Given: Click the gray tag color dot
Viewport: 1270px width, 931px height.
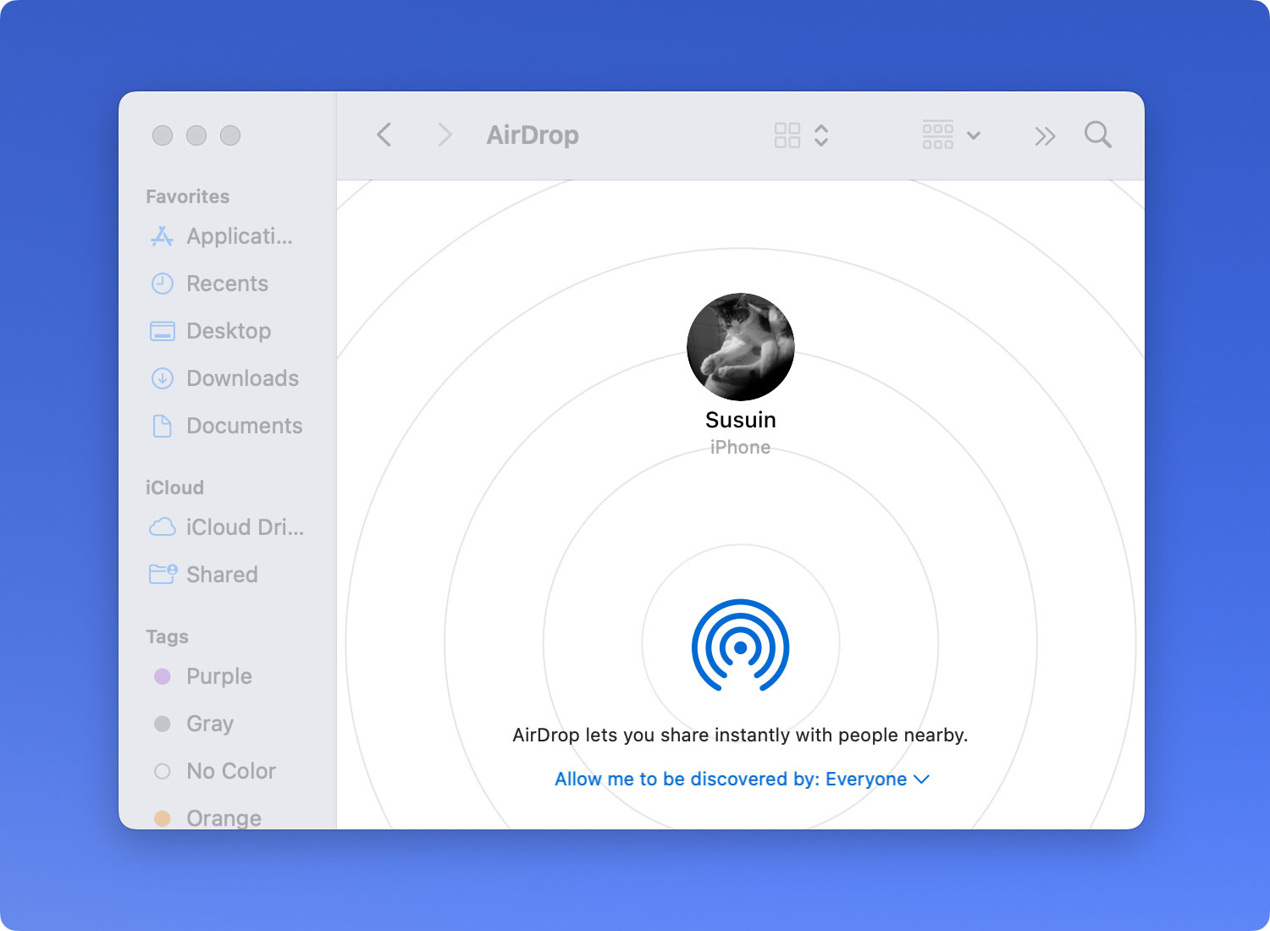Looking at the screenshot, I should pyautogui.click(x=163, y=724).
